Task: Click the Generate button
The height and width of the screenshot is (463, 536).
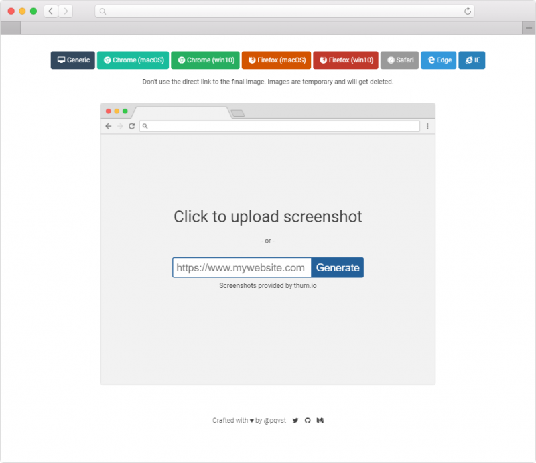Action: [338, 267]
